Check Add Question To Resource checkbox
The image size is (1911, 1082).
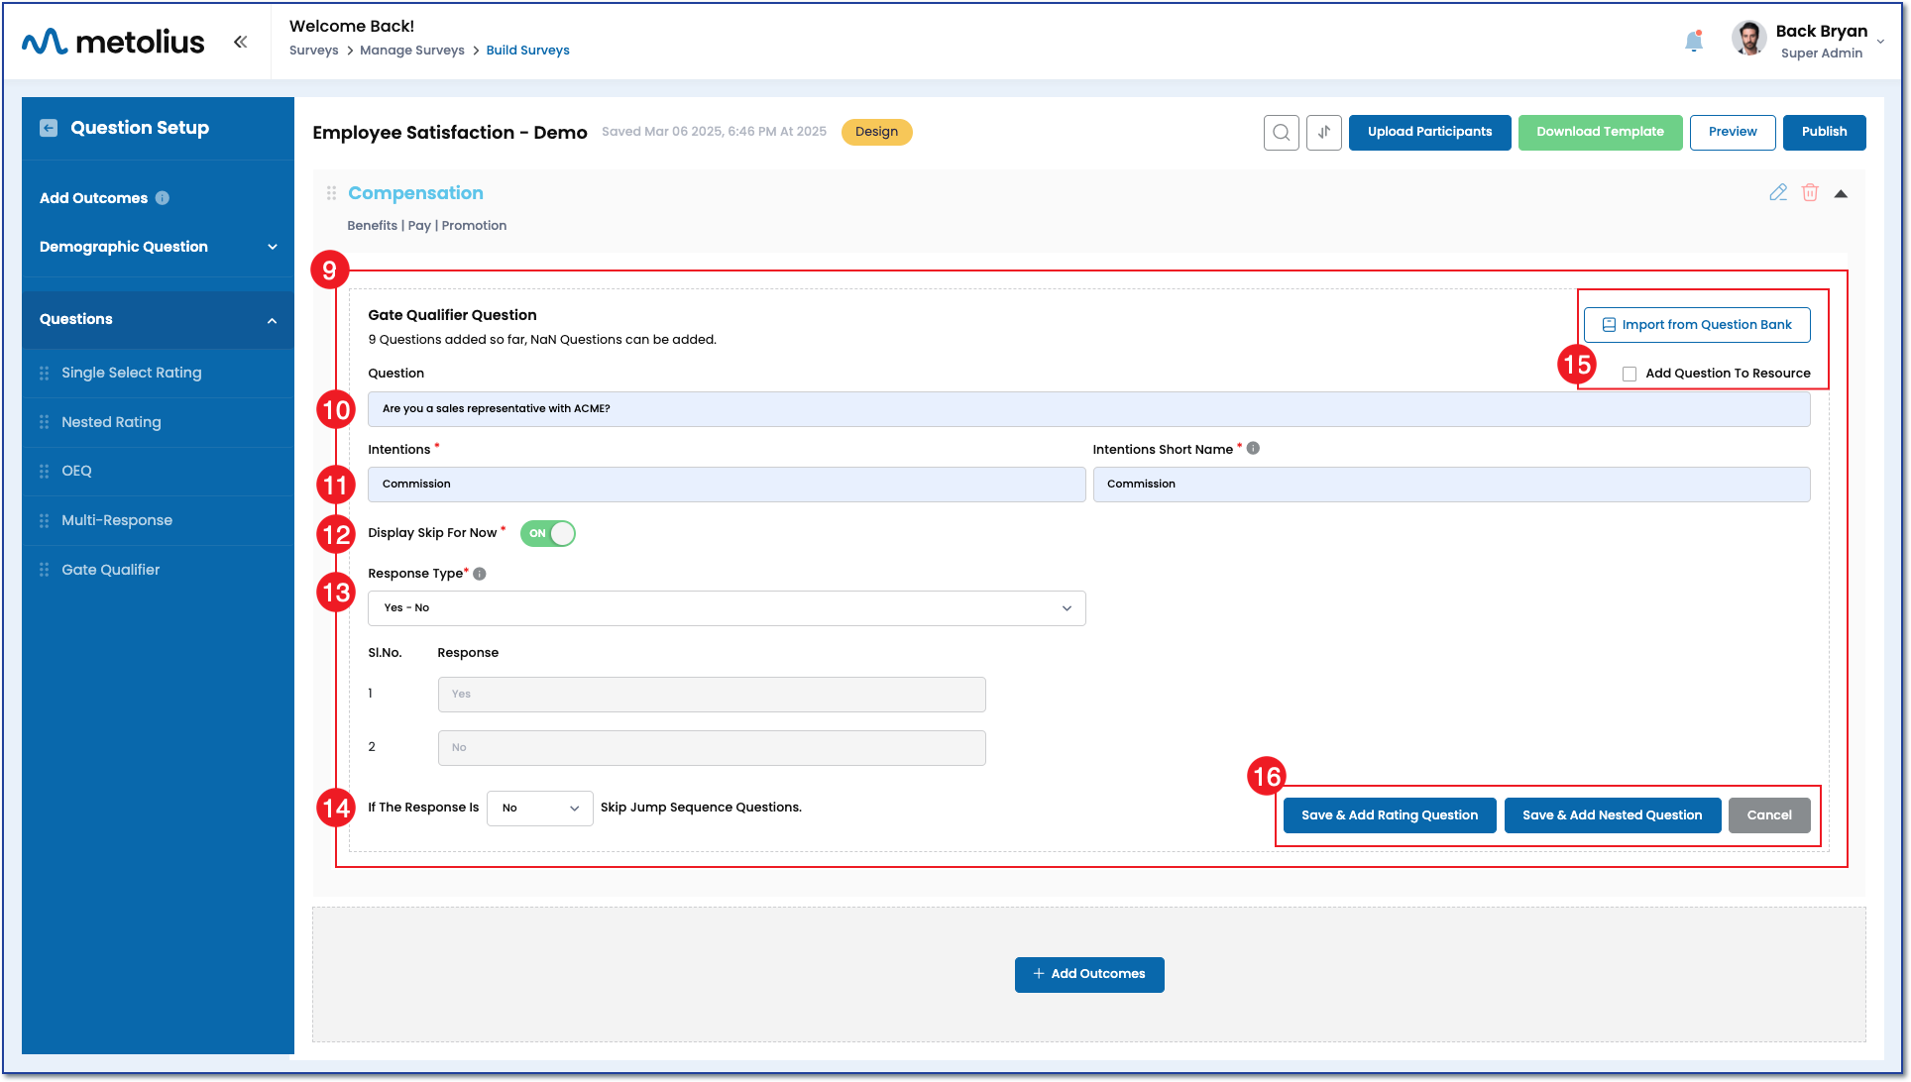tap(1630, 374)
